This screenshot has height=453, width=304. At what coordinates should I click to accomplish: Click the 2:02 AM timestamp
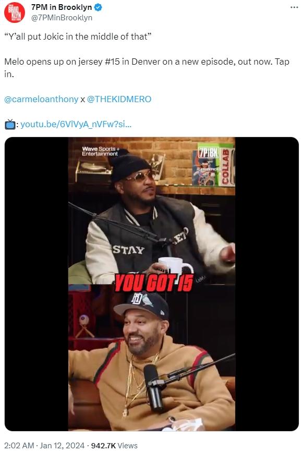coord(19,445)
